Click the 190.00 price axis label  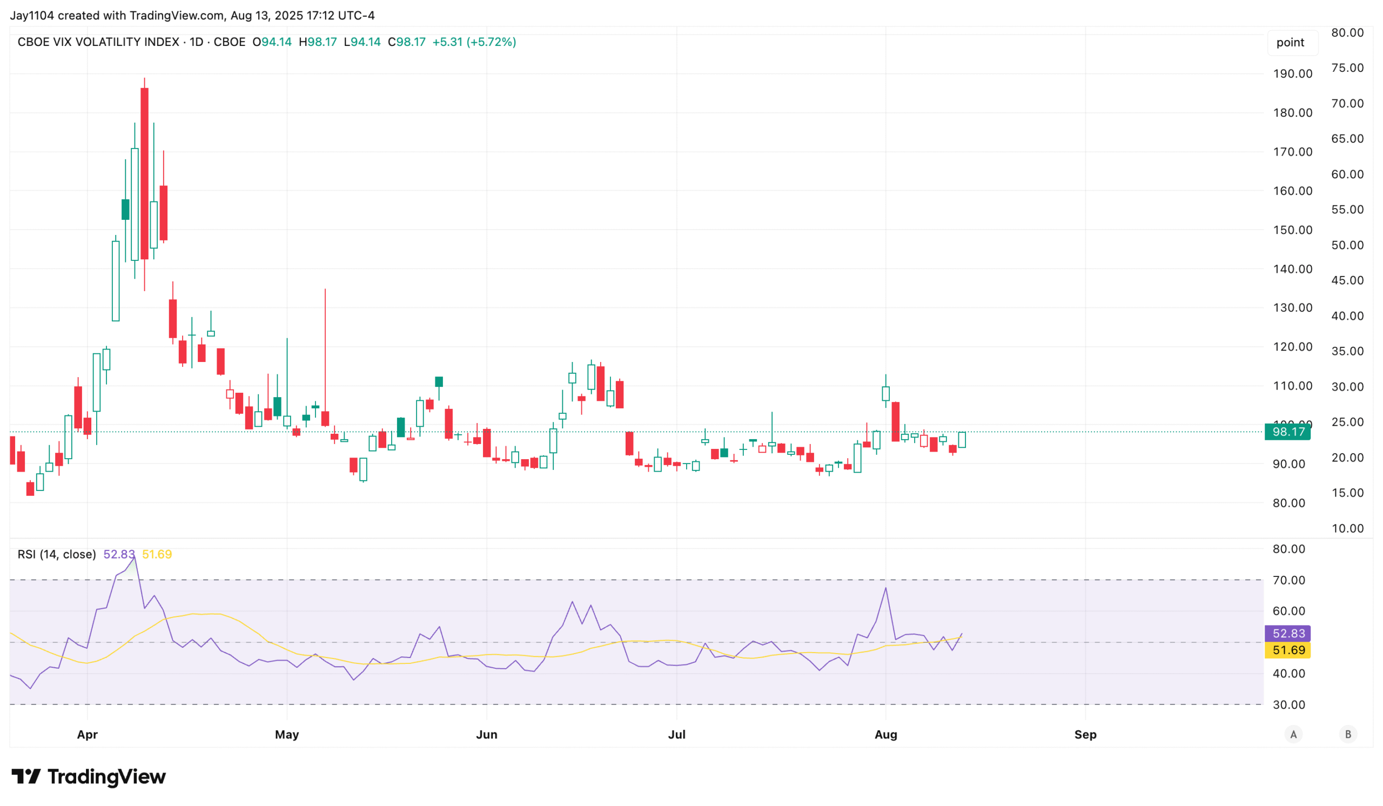click(1292, 73)
